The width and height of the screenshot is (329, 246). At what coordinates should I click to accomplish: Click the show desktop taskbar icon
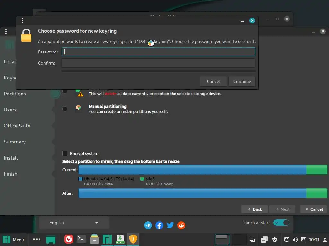(x=51, y=240)
